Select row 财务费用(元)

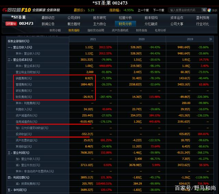coord(110,97)
